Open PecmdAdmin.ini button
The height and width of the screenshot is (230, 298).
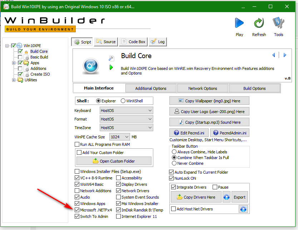click(x=230, y=133)
